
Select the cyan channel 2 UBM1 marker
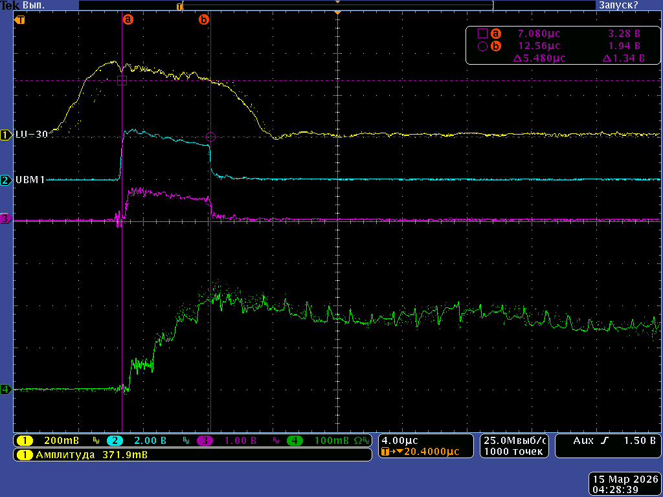click(6, 180)
